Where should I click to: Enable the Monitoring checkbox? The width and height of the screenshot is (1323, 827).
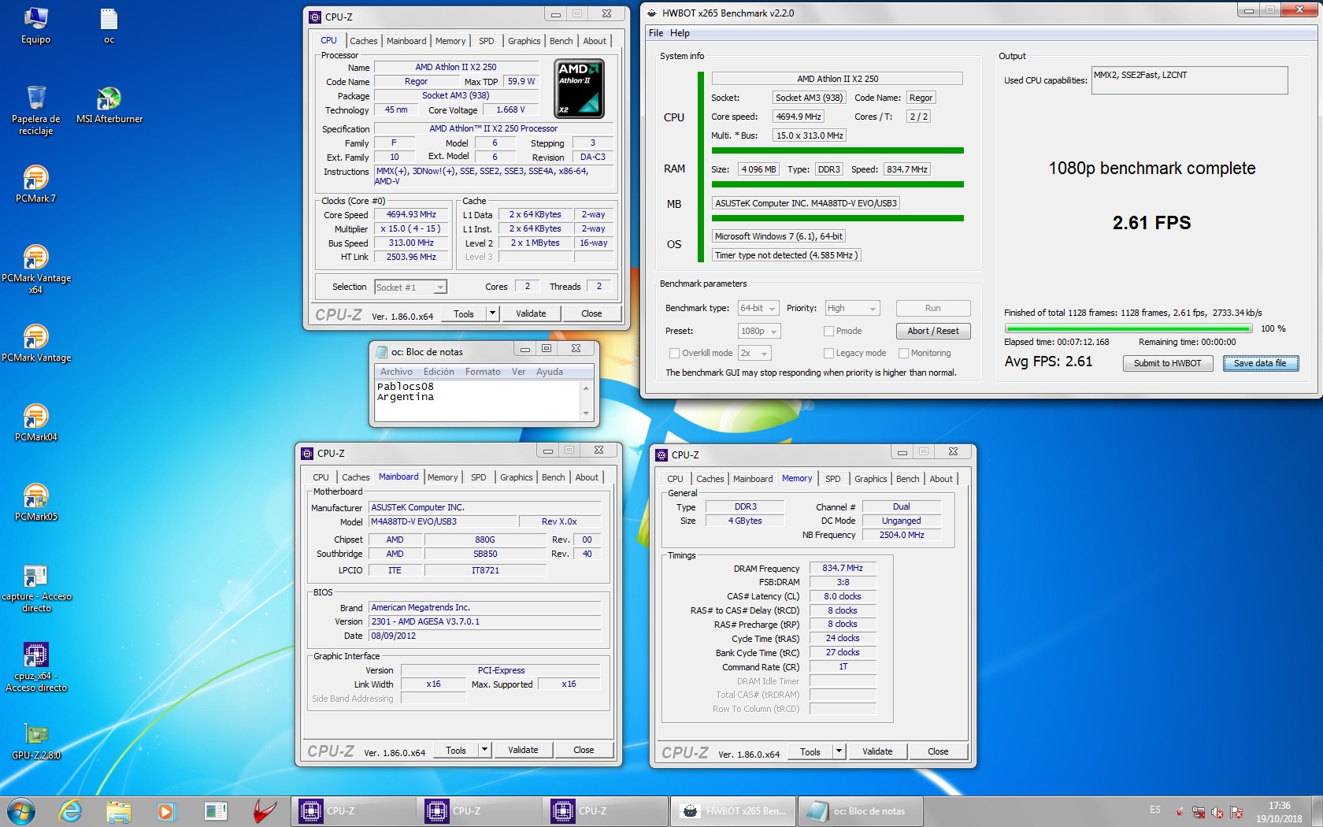click(x=903, y=354)
